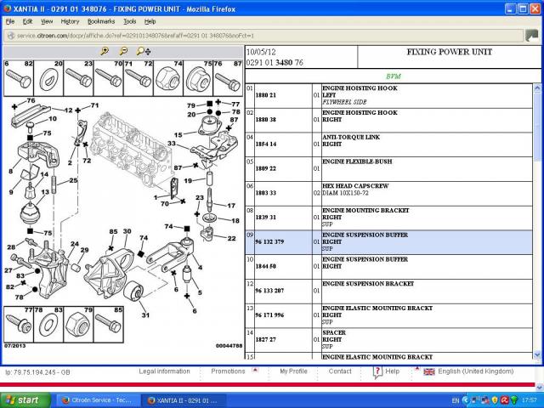The image size is (544, 408).
Task: Click part number 15 in the diagram
Action: click(178, 135)
